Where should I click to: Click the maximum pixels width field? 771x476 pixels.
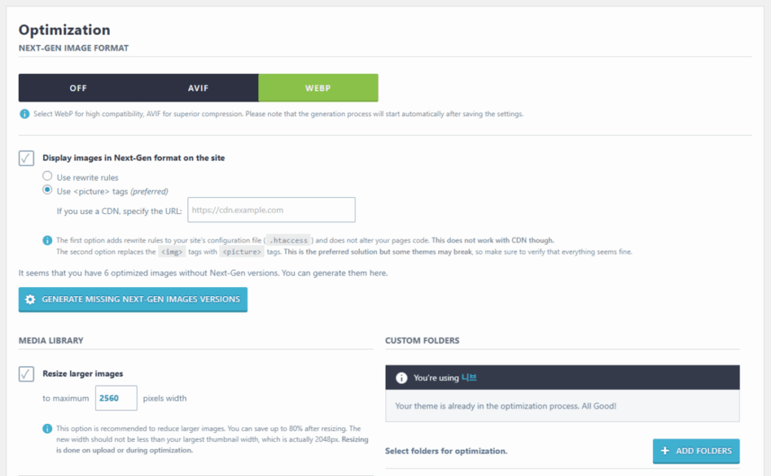click(116, 398)
